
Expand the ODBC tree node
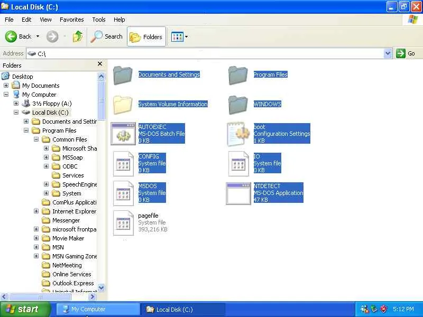coord(46,166)
